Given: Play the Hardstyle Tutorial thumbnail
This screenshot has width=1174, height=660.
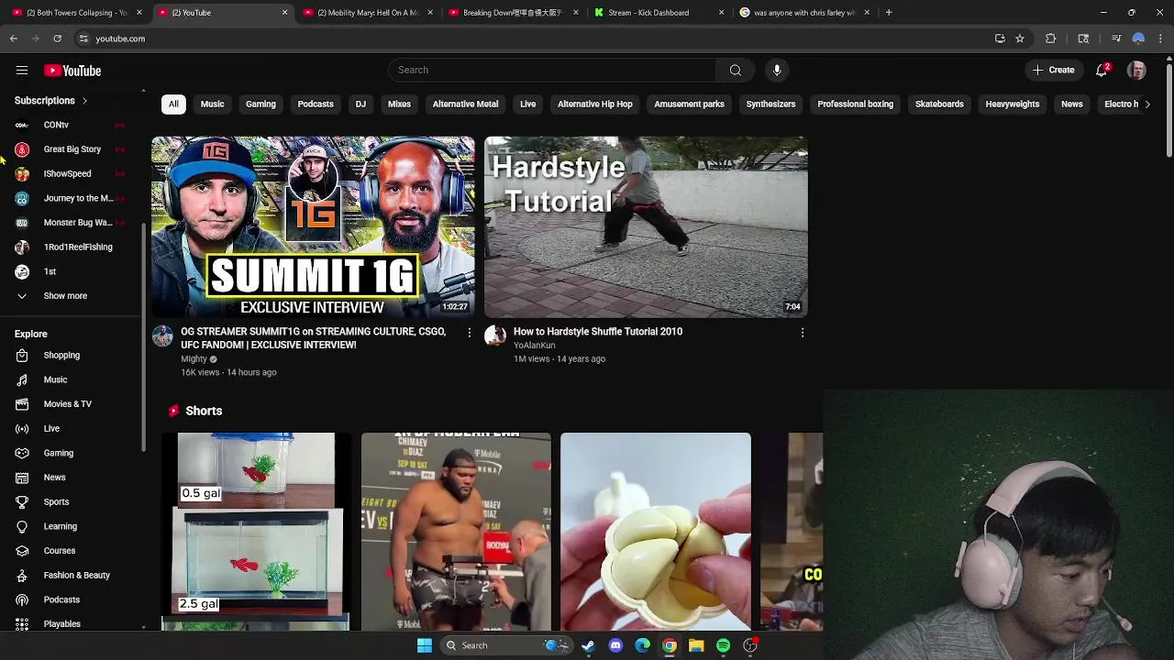Looking at the screenshot, I should coord(646,226).
